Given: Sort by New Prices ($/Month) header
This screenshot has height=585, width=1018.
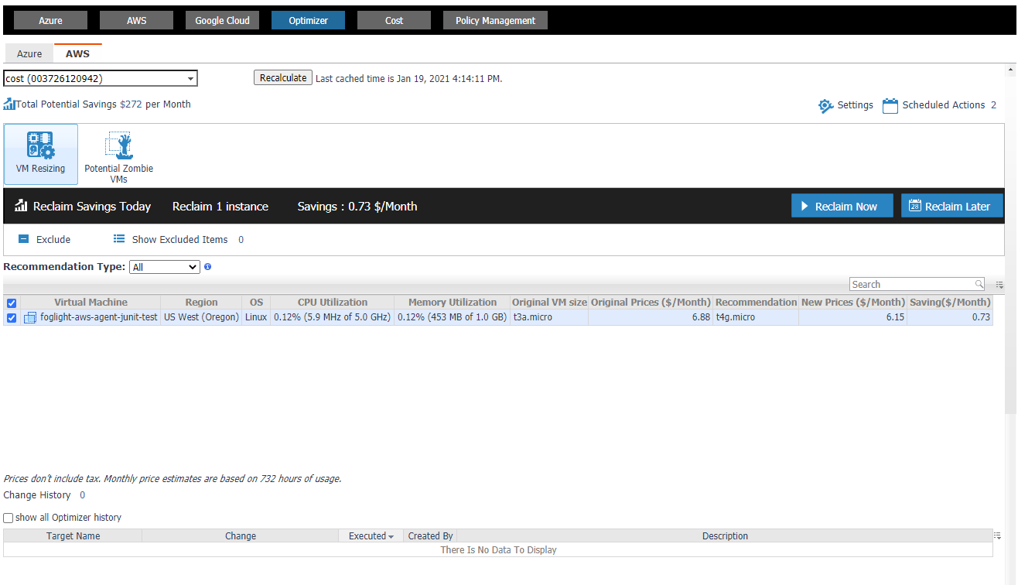Looking at the screenshot, I should [x=852, y=302].
